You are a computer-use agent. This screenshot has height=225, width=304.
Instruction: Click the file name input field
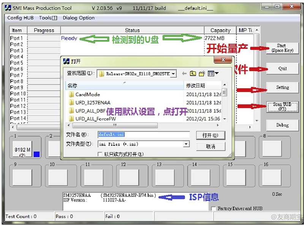pyautogui.click(x=144, y=134)
